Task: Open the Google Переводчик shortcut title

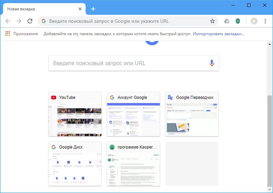Action: 195,98
